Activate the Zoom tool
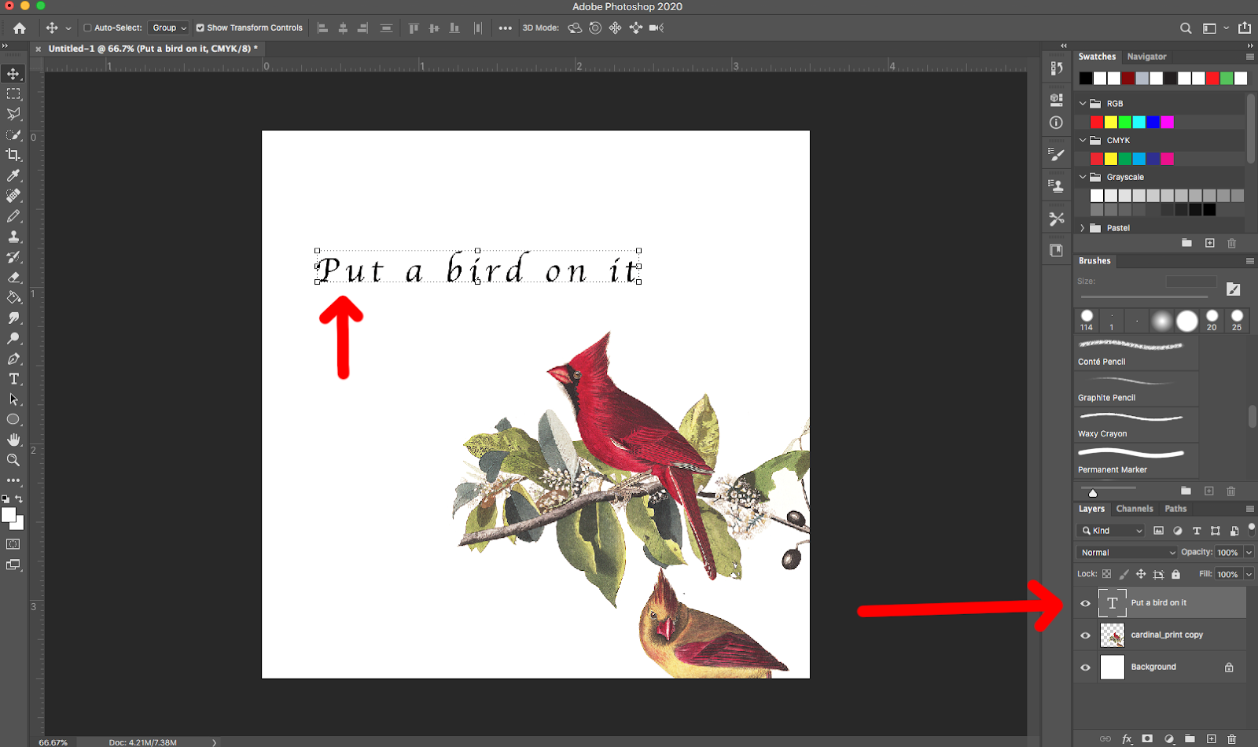Image resolution: width=1258 pixels, height=747 pixels. [x=13, y=460]
